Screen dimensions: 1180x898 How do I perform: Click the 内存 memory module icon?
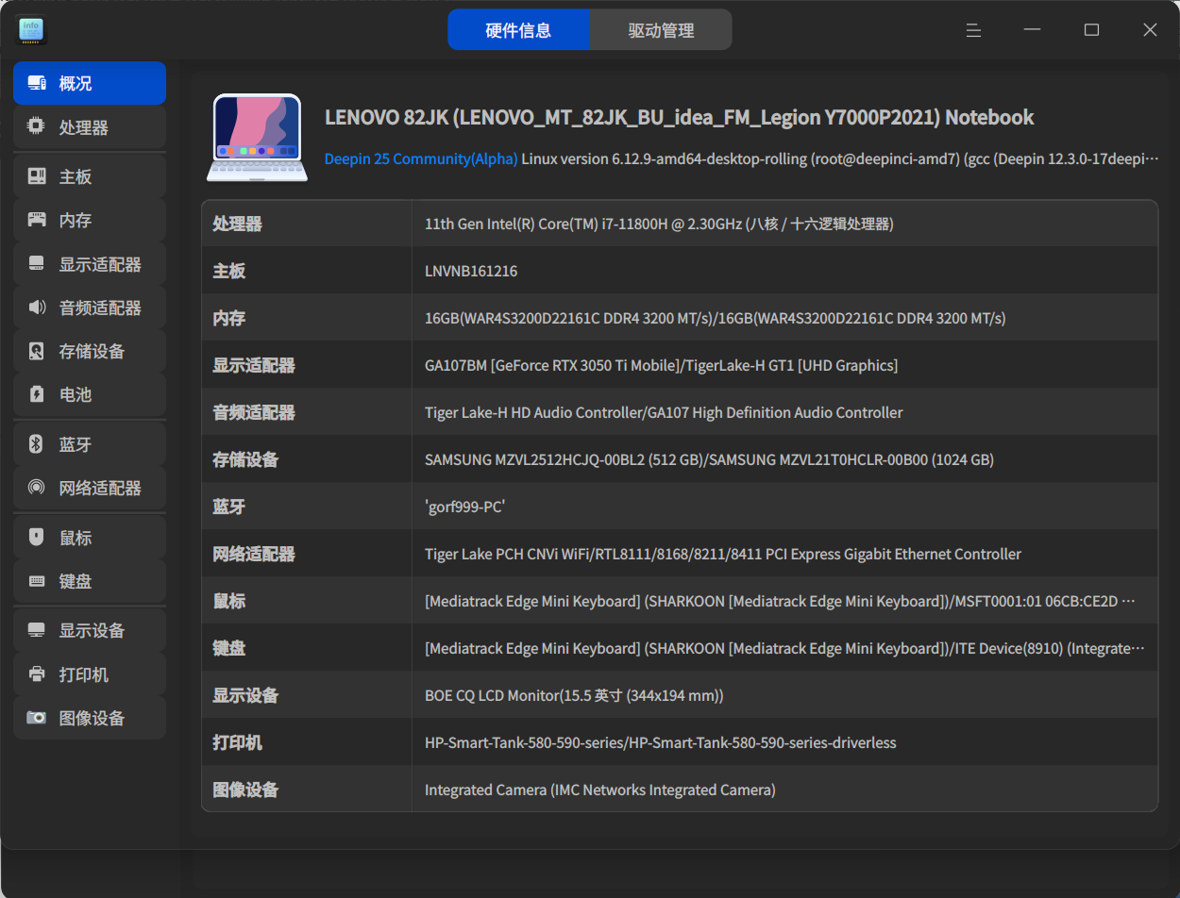coord(37,220)
